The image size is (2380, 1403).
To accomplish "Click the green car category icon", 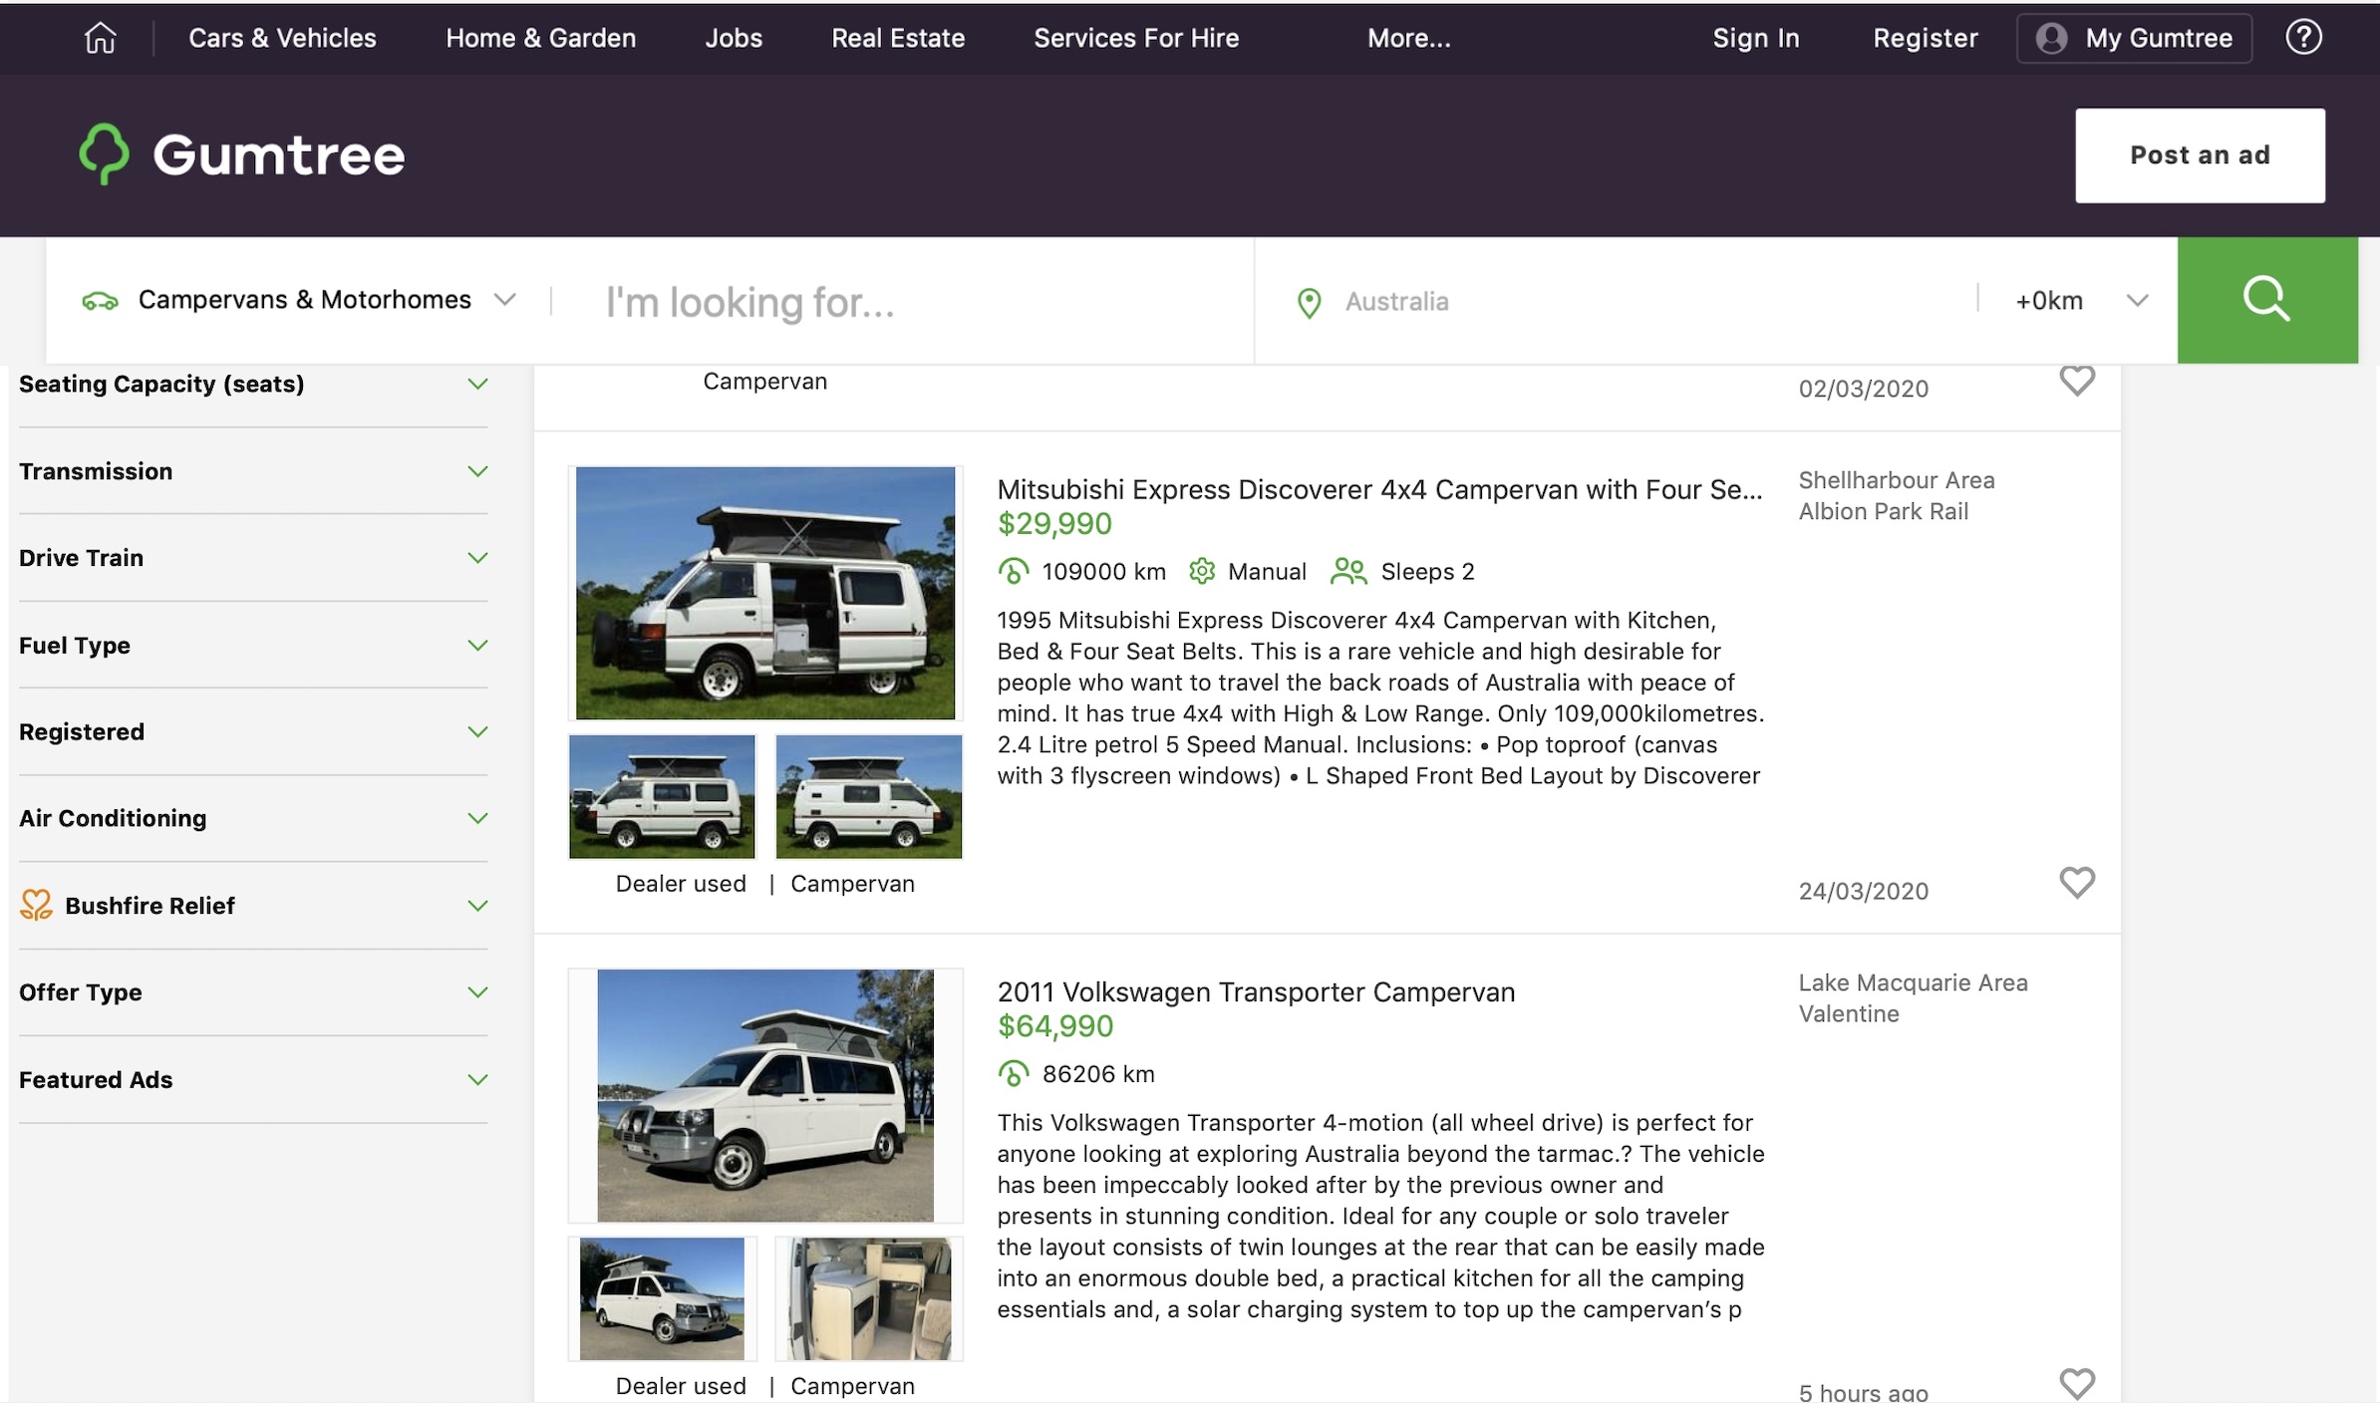I will [x=100, y=300].
